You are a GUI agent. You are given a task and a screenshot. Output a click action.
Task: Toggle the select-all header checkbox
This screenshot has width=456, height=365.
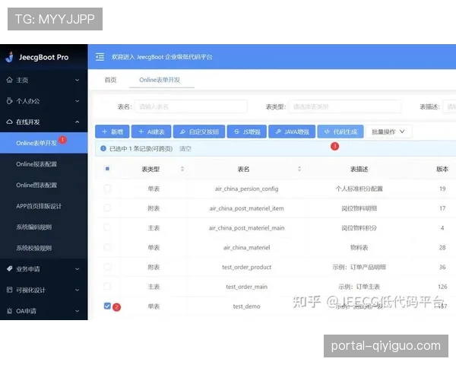[107, 169]
